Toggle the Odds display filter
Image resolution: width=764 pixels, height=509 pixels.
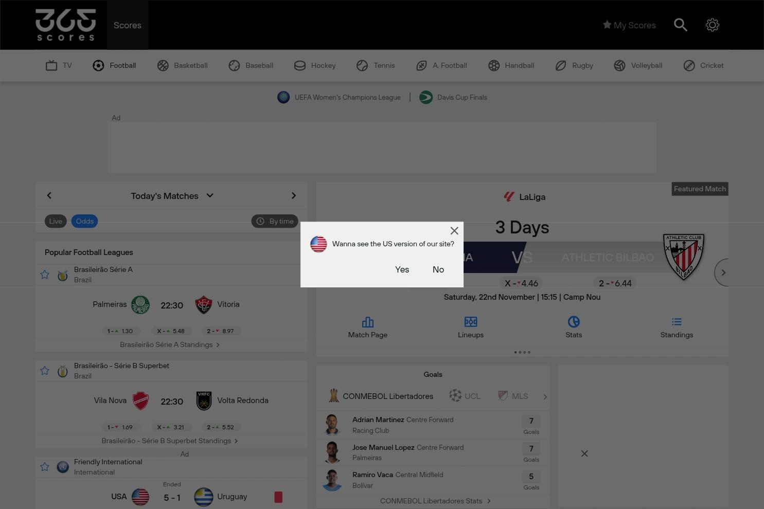pos(85,221)
